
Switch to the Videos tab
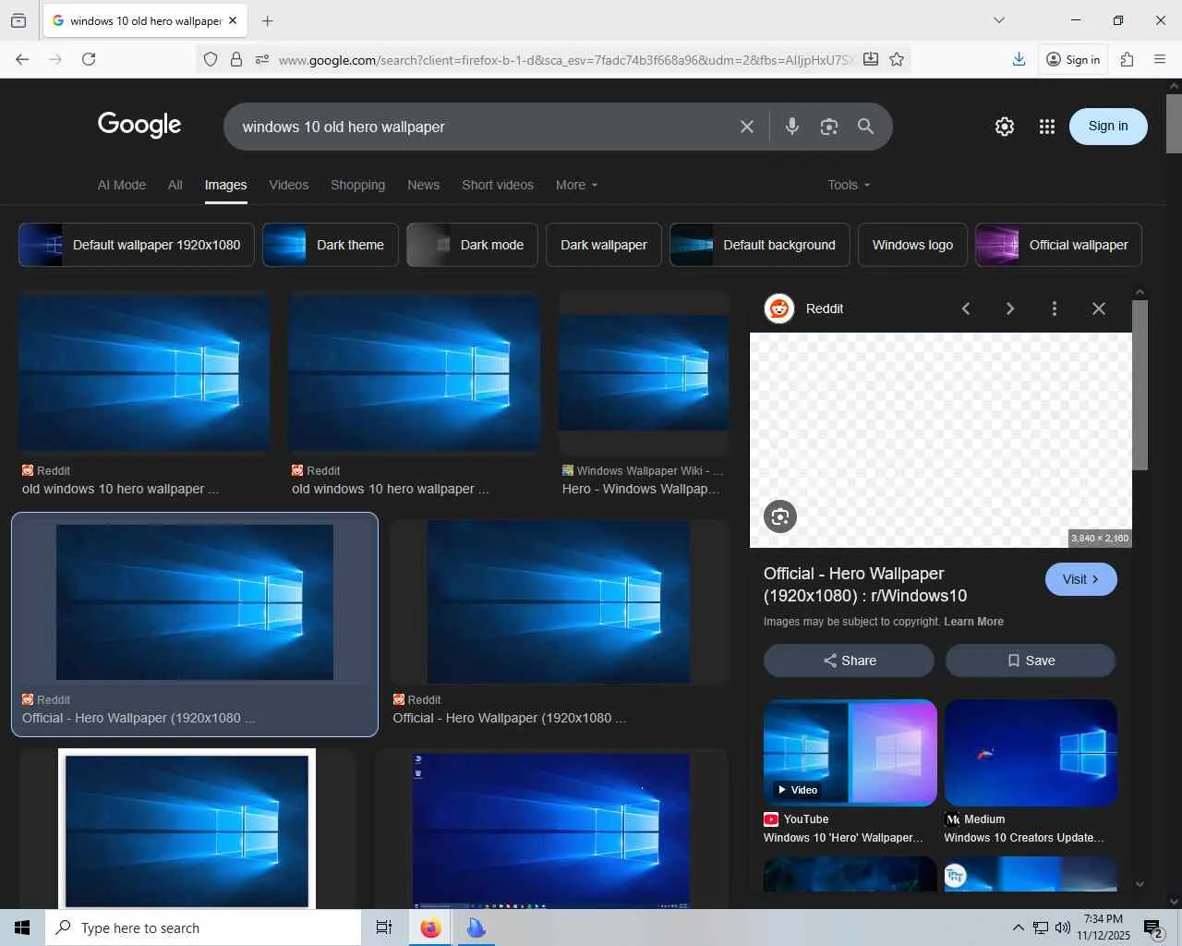pos(289,185)
